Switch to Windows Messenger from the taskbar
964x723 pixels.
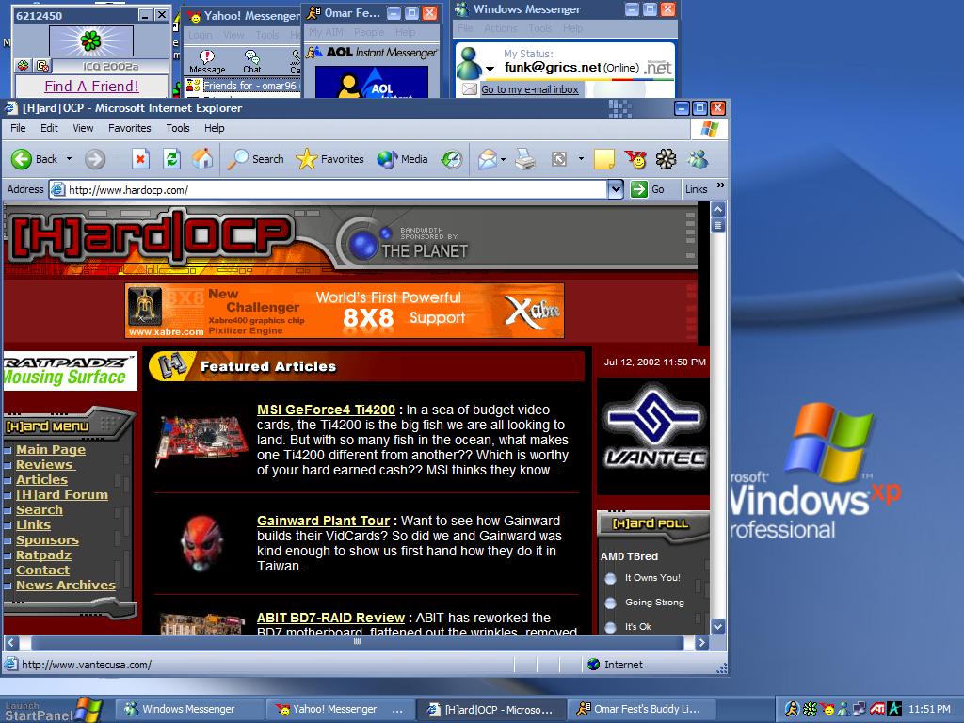189,710
